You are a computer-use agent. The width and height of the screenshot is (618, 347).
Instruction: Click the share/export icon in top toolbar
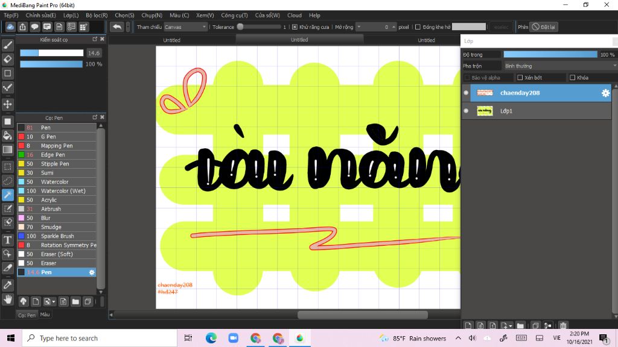[x=22, y=27]
